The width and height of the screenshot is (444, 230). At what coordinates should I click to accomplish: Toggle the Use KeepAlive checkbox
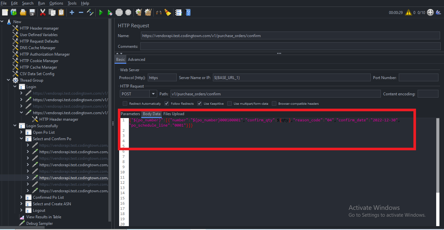(200, 103)
